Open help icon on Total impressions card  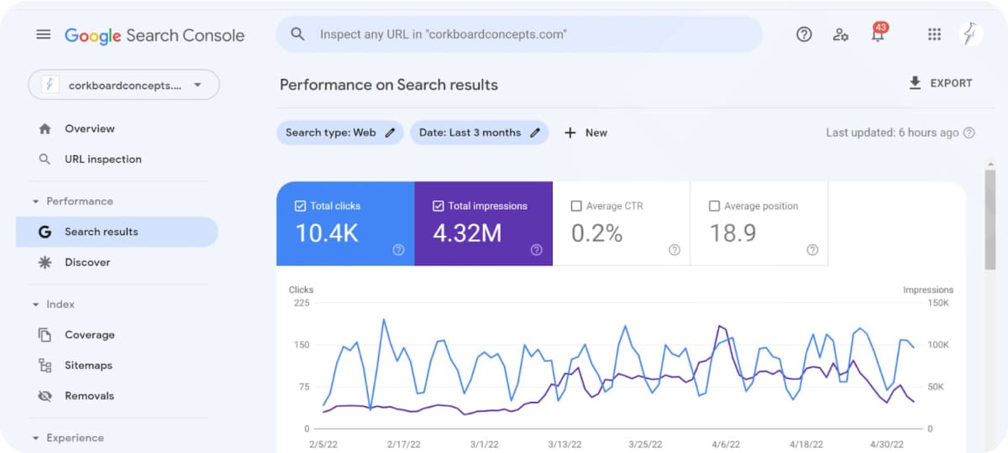(537, 250)
